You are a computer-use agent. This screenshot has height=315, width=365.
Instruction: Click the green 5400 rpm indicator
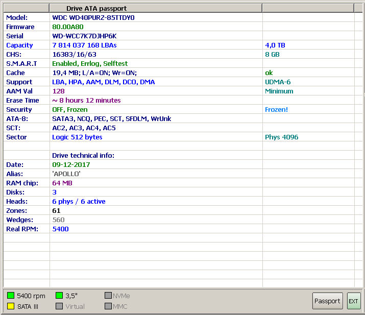click(11, 296)
